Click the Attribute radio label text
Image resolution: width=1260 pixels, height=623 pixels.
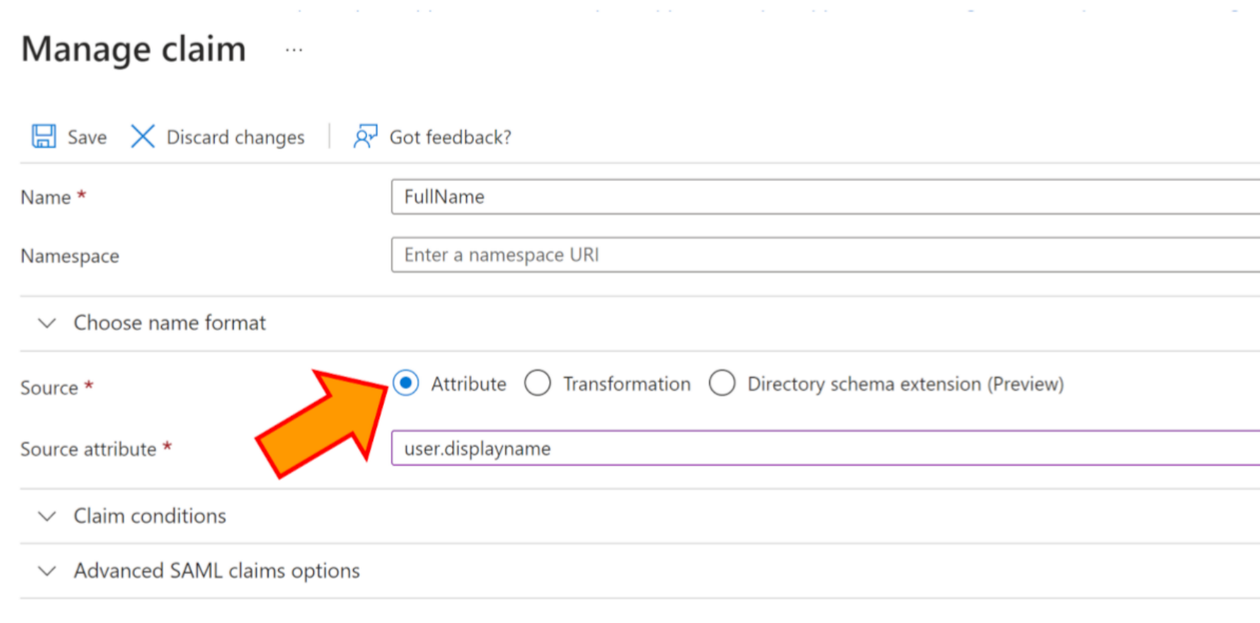click(469, 384)
